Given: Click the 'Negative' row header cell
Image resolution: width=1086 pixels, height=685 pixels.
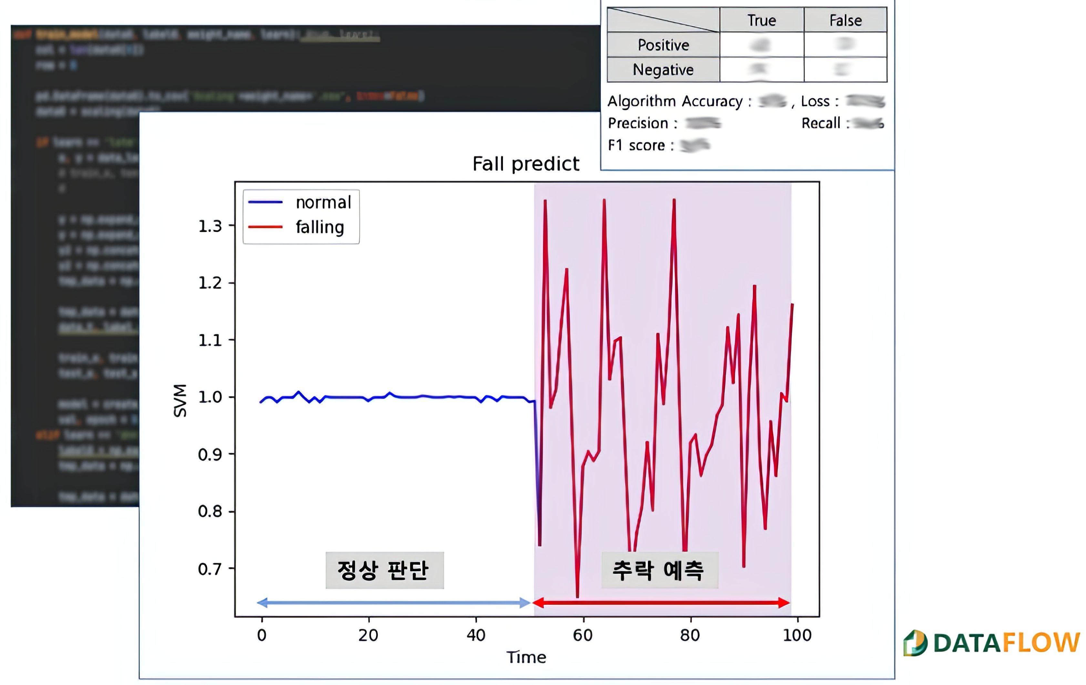Looking at the screenshot, I should pyautogui.click(x=663, y=70).
